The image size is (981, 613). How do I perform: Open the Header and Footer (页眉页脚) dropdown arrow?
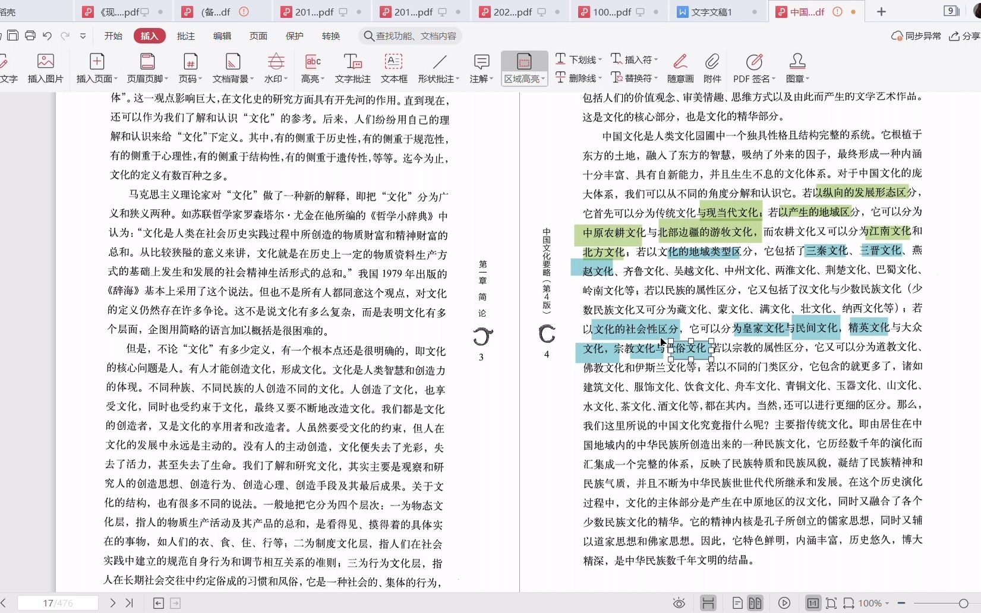pyautogui.click(x=166, y=79)
